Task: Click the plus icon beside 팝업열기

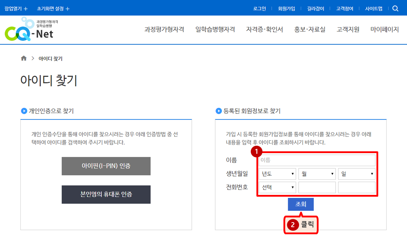Action: click(26, 9)
